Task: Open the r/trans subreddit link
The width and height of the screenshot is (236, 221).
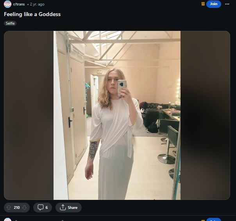Action: point(19,4)
